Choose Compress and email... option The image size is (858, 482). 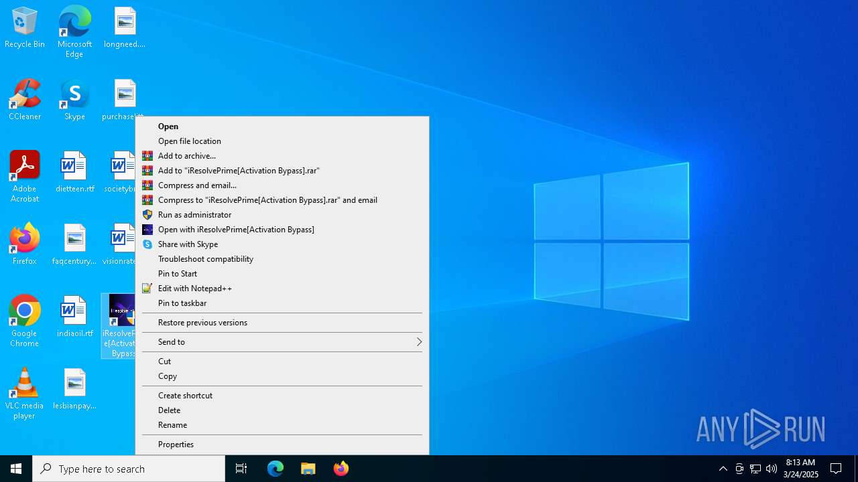[x=282, y=185]
